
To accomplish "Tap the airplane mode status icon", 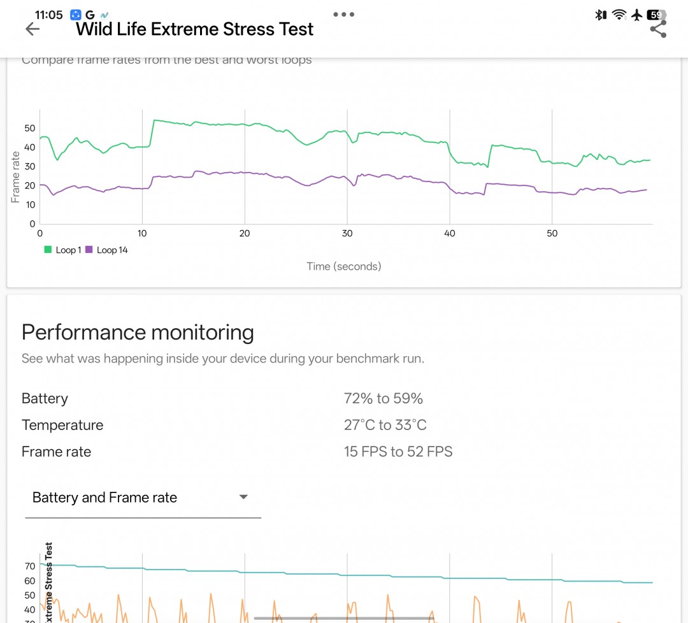I will tap(636, 15).
